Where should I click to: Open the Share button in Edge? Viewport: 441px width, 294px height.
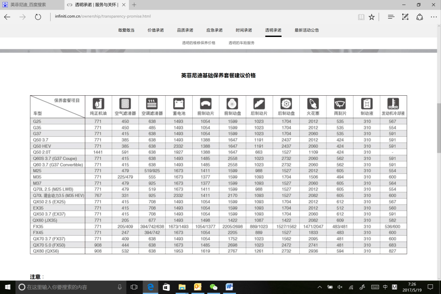(x=419, y=17)
